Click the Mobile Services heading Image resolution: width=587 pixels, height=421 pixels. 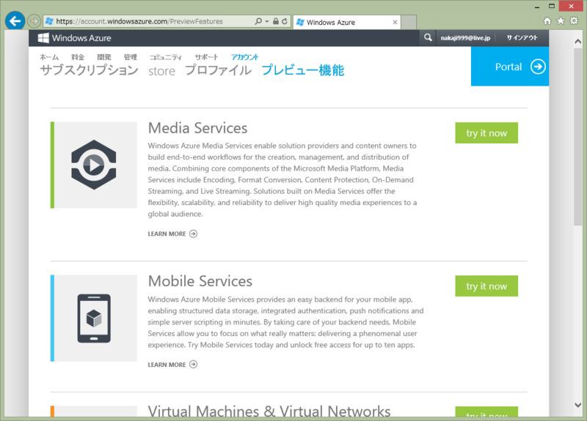tap(200, 281)
